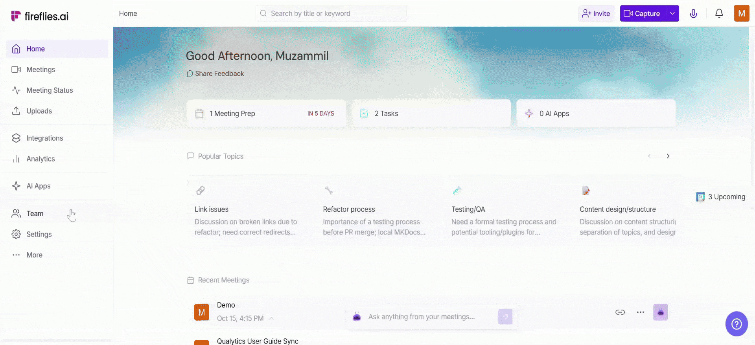
Task: Open Uploads in sidebar
Action: click(x=57, y=111)
